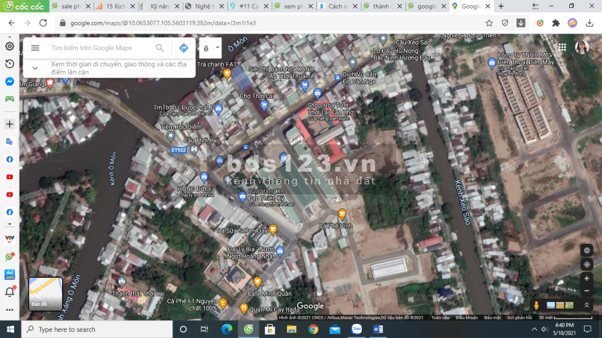Open a new browser tab with plus

coord(501,6)
